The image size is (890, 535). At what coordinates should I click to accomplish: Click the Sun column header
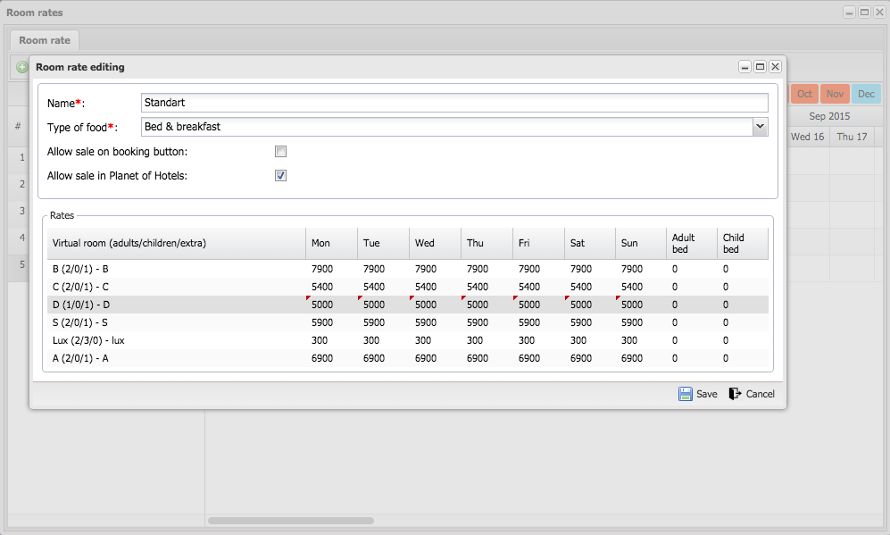point(641,244)
